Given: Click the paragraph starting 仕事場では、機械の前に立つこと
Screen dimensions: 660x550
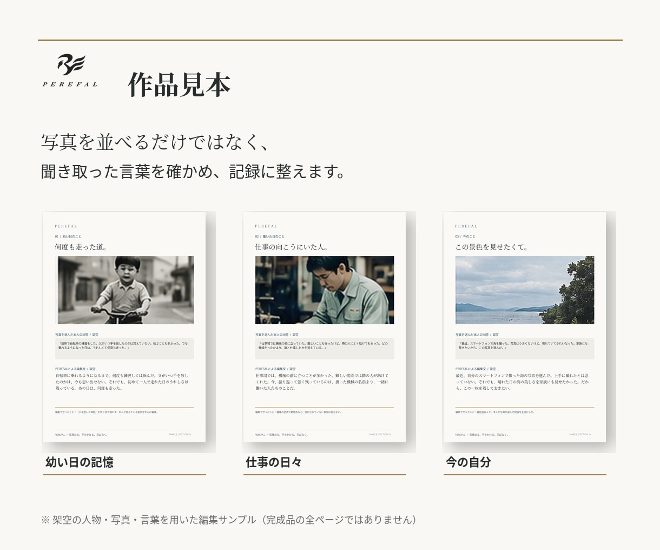Looking at the screenshot, I should click(x=322, y=382).
